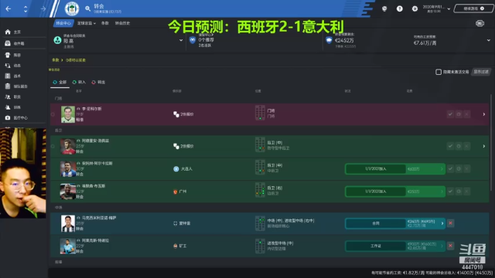This screenshot has height=278, width=495.
Task: Cancel the contract deal red X
Action: tap(450, 223)
